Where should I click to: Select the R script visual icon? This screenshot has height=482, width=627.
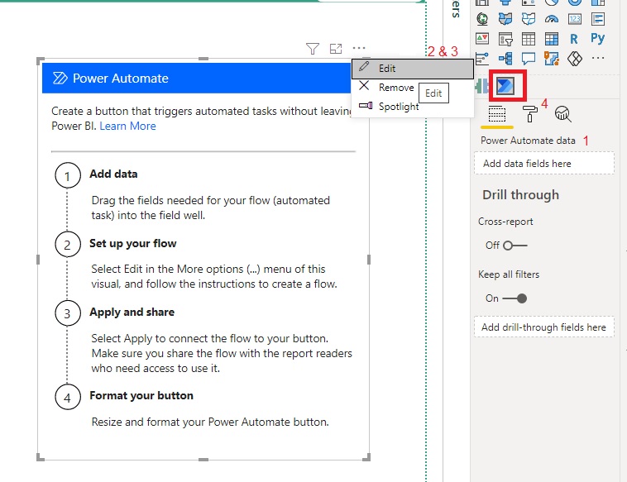coord(574,39)
